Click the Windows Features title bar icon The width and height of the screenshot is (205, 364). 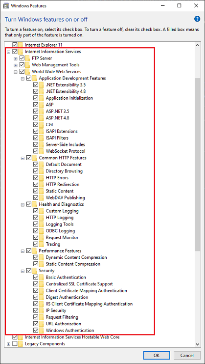pos(6,6)
